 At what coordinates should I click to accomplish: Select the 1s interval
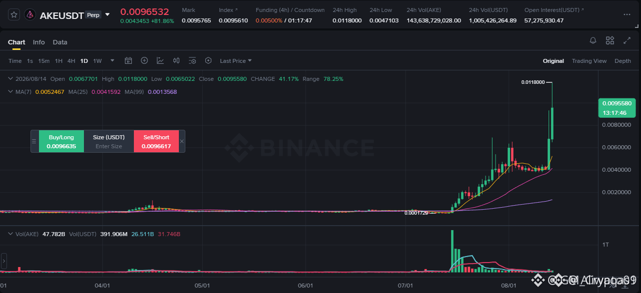[30, 61]
